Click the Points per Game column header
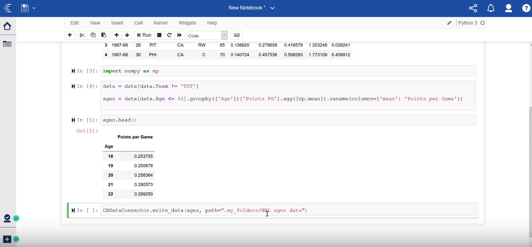This screenshot has width=532, height=247. 135,137
